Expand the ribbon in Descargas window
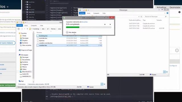182x102 pixels. [x=165, y=13]
